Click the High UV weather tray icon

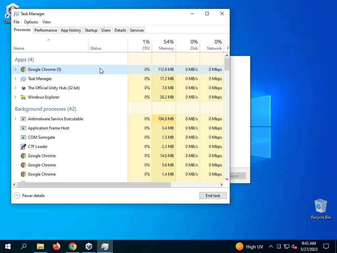(240, 246)
